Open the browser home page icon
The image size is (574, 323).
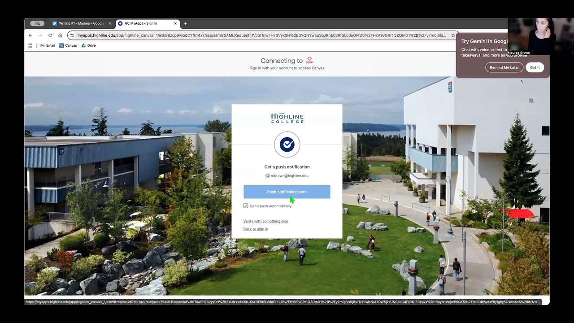60,35
